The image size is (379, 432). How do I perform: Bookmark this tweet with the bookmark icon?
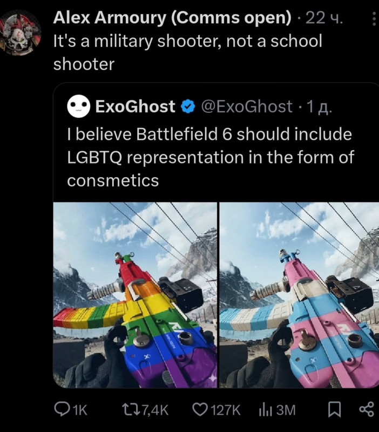point(335,409)
